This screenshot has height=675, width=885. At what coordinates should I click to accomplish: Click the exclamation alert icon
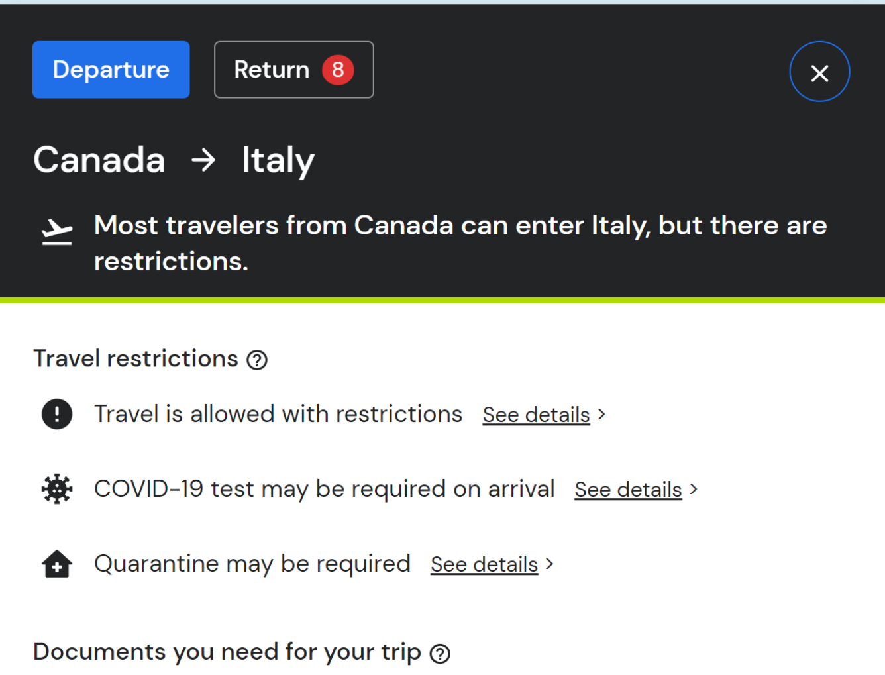pyautogui.click(x=57, y=414)
